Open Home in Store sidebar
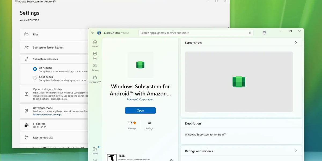Screen dimensions: 322x161 tap(95, 43)
